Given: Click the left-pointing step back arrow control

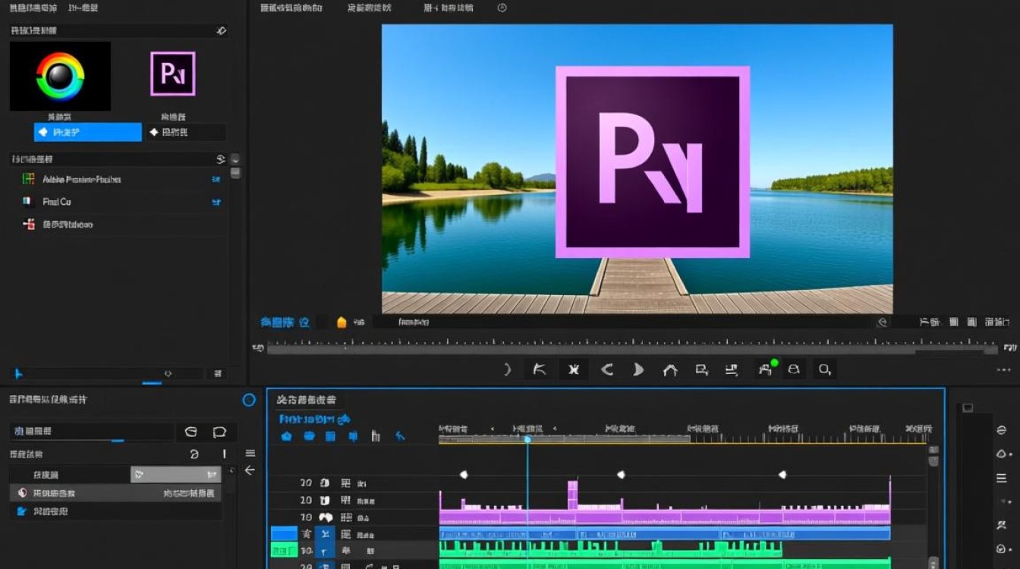Looking at the screenshot, I should pos(607,369).
